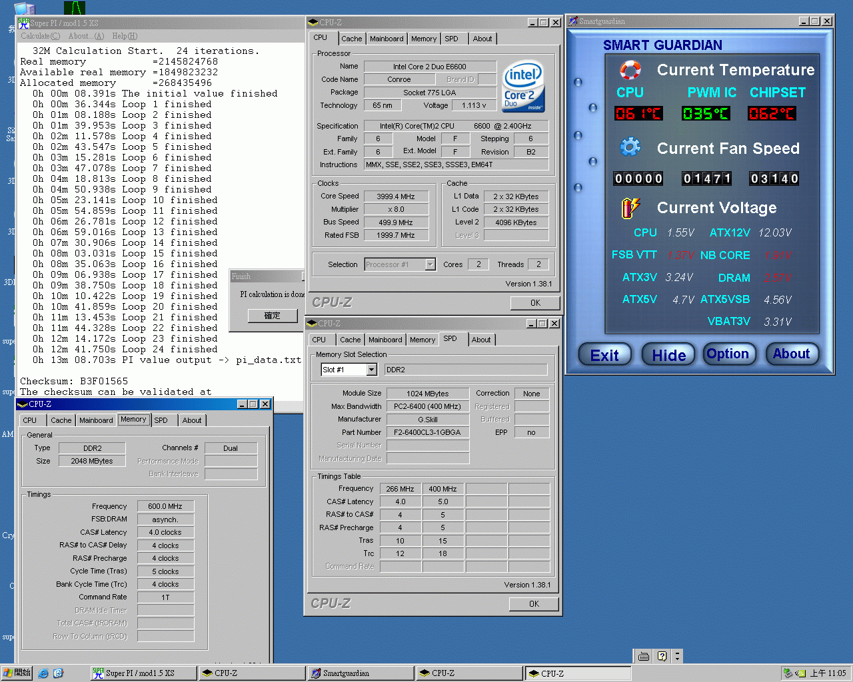Launch the second browser quick launch icon
Viewport: 853px width, 682px height.
[58, 673]
